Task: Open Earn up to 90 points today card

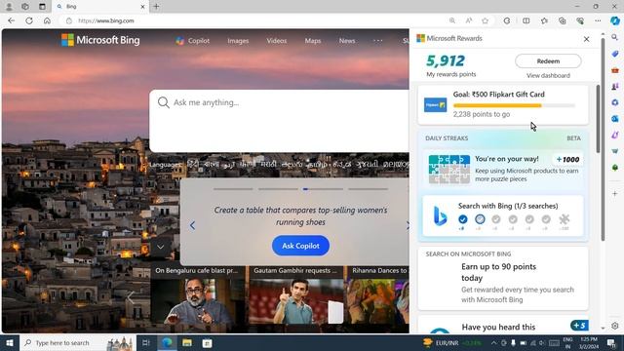Action: point(503,279)
